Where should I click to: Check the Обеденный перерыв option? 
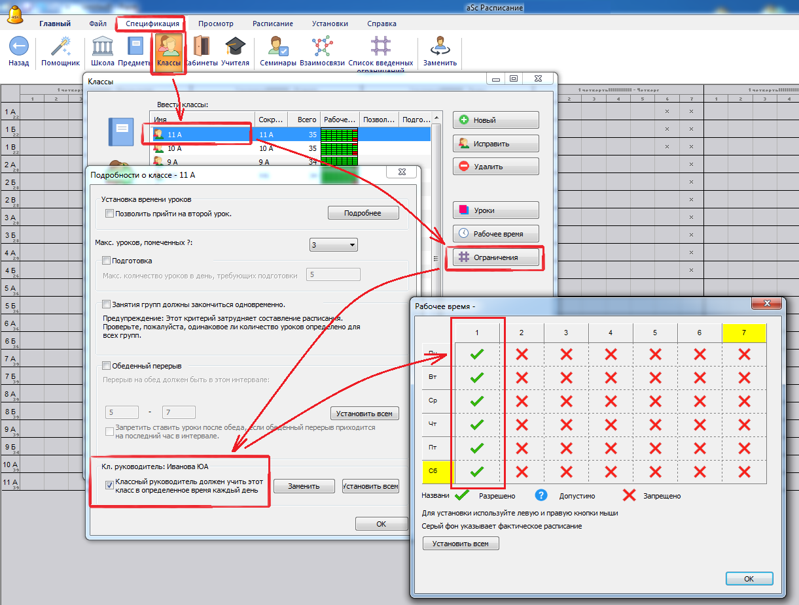(107, 366)
